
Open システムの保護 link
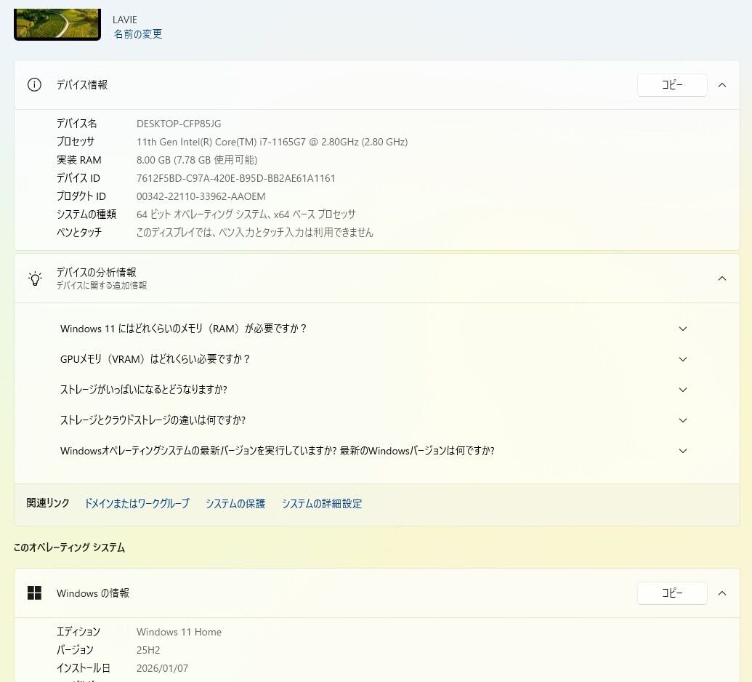tap(235, 503)
